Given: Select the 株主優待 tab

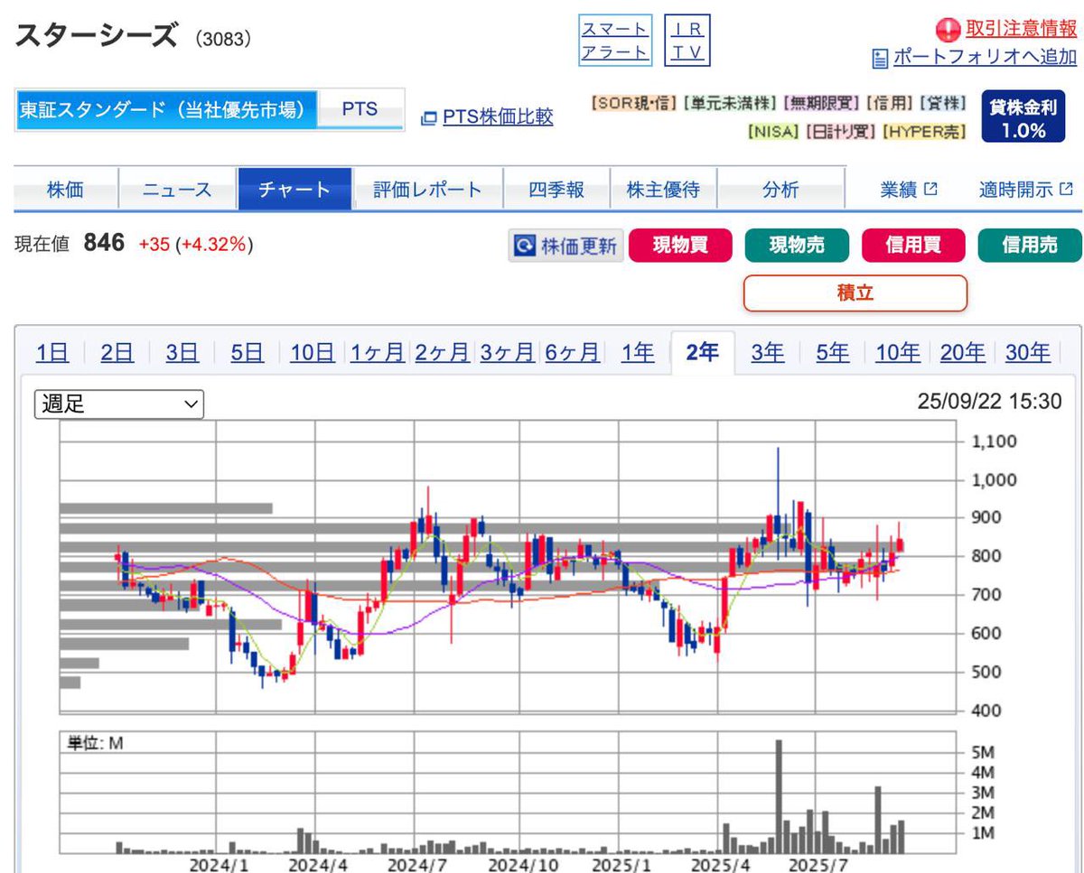Looking at the screenshot, I should [x=665, y=190].
